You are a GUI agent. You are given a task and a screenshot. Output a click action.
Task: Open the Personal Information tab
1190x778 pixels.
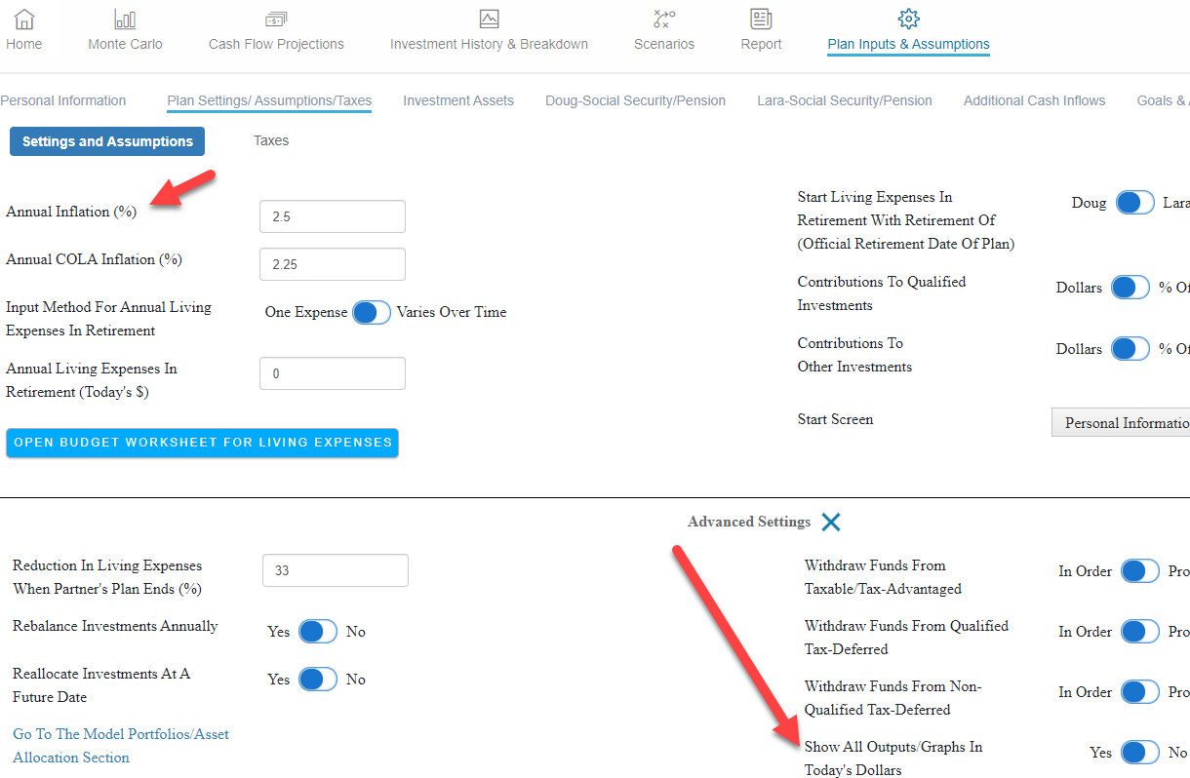(63, 100)
